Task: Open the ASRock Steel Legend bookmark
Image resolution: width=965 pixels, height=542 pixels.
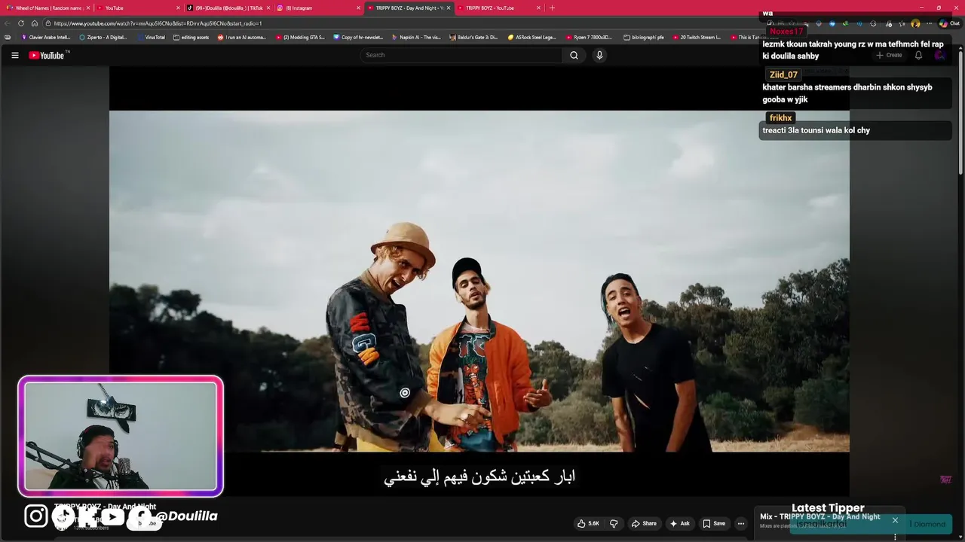Action: 532,37
